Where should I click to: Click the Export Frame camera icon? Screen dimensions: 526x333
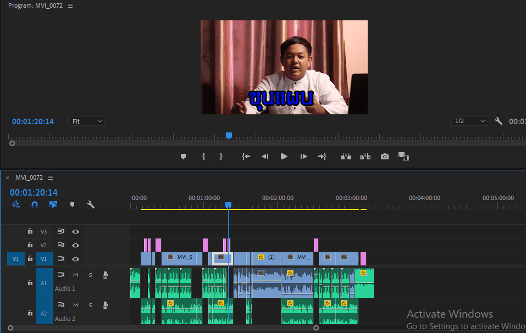tap(384, 157)
